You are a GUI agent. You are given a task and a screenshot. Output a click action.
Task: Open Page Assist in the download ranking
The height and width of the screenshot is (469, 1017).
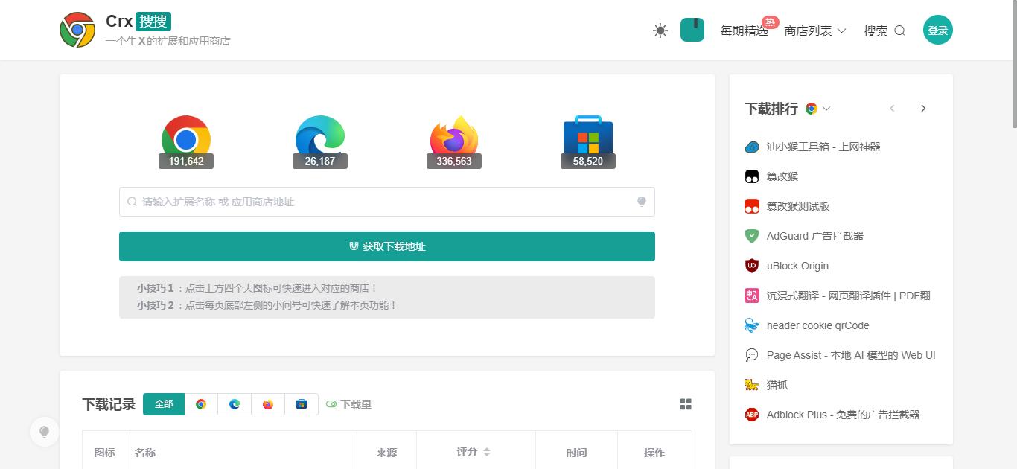coord(851,355)
